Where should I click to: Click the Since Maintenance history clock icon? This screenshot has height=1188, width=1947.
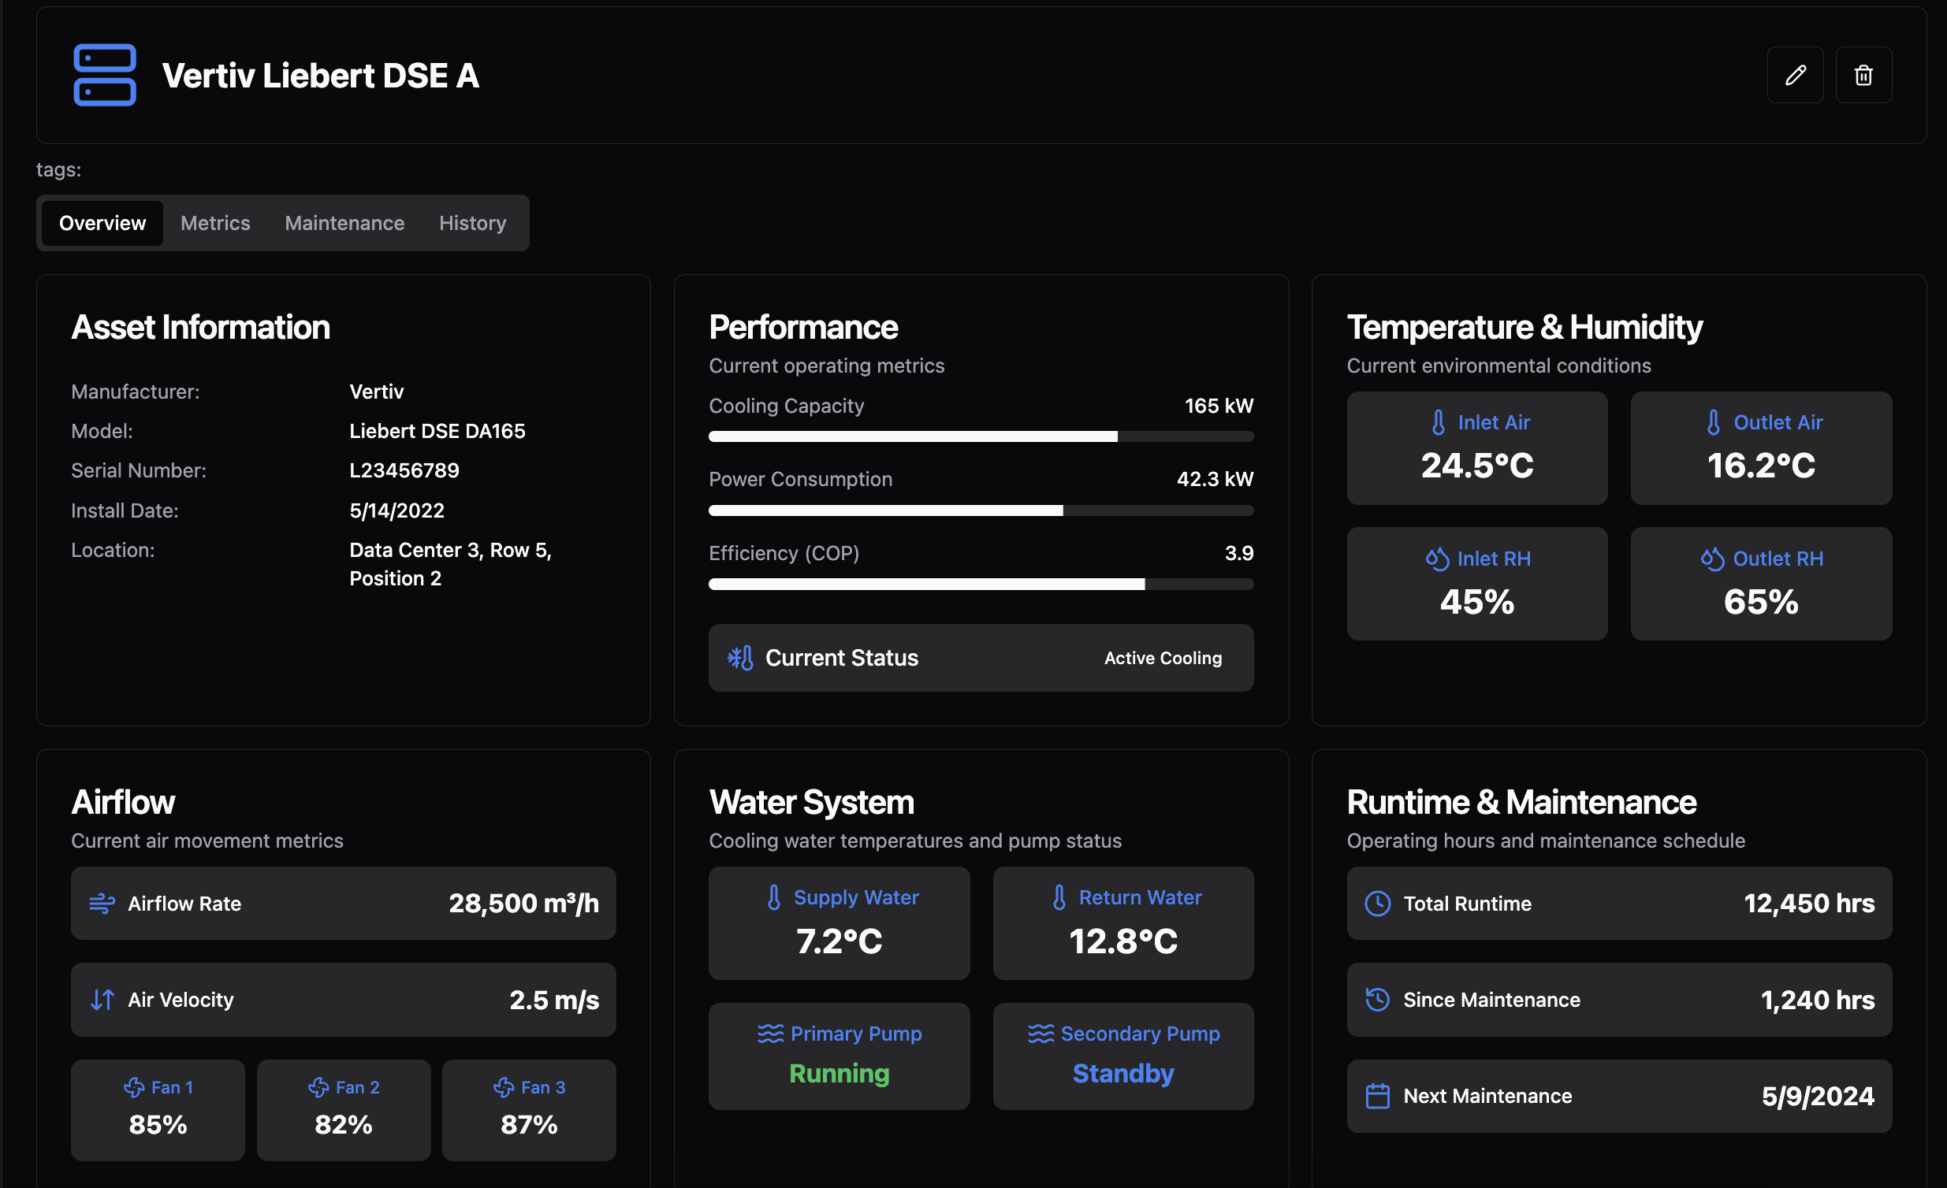[1377, 1000]
